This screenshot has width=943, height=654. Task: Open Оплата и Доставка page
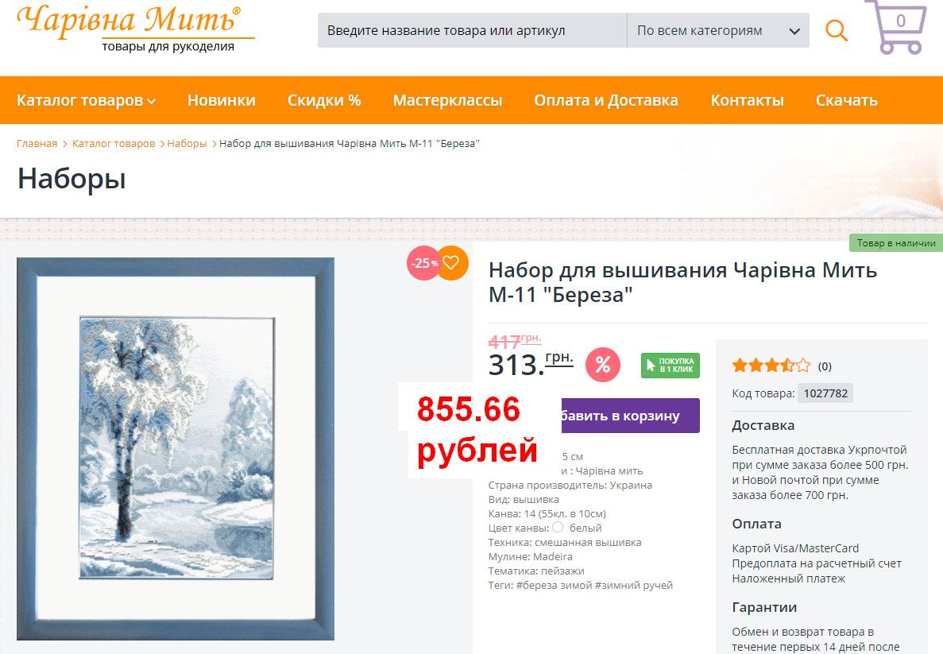[x=606, y=100]
